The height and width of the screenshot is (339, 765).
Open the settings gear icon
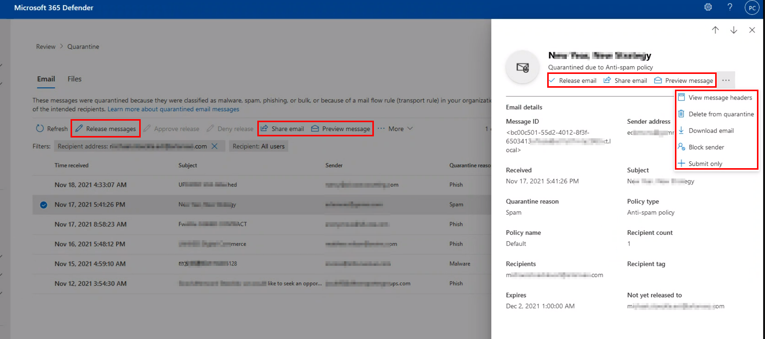[x=708, y=7]
